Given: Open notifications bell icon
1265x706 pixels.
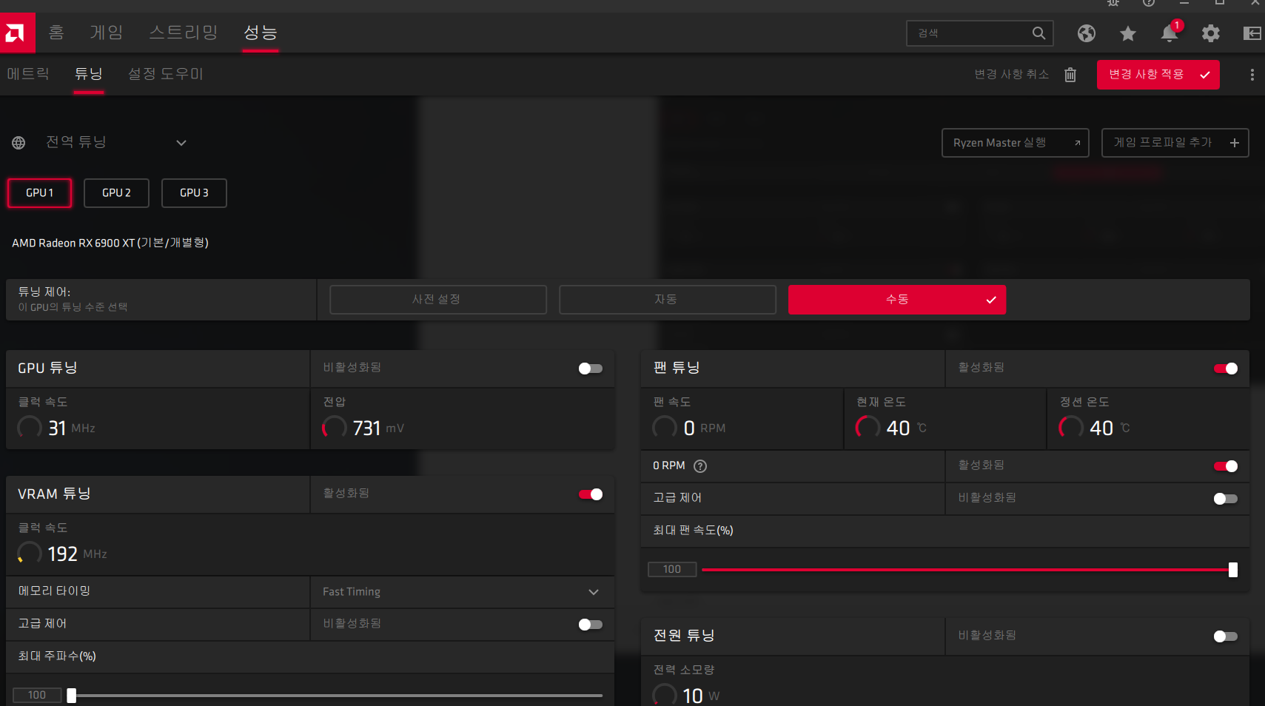Looking at the screenshot, I should pos(1170,33).
